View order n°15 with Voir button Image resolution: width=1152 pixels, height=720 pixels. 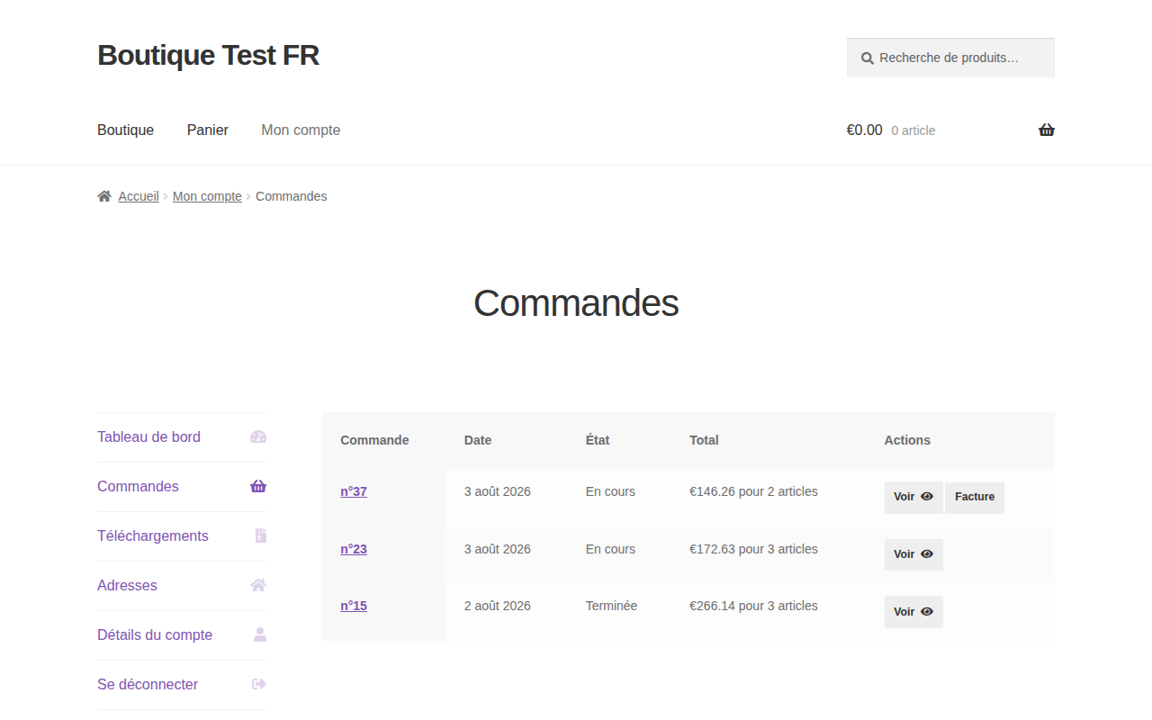[x=913, y=612]
